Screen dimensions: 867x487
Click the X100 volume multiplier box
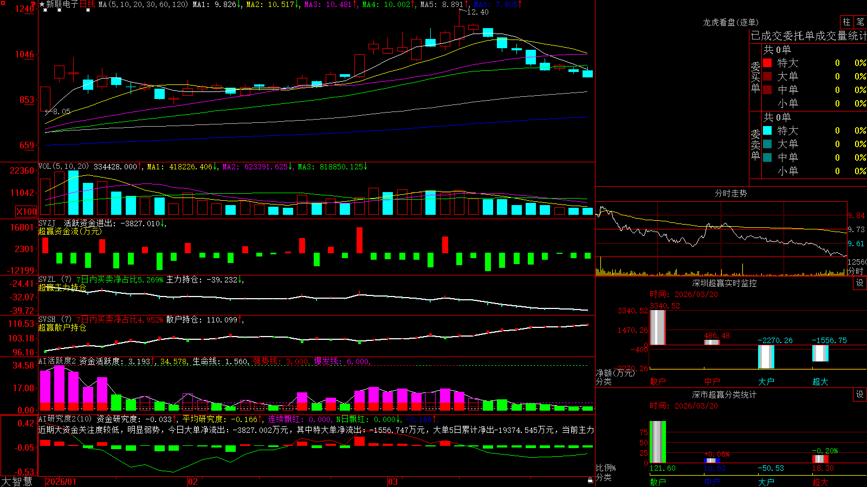pyautogui.click(x=27, y=212)
